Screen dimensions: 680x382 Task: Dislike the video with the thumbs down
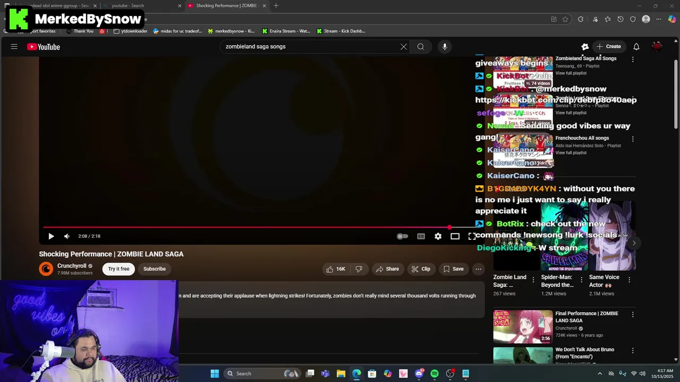359,269
